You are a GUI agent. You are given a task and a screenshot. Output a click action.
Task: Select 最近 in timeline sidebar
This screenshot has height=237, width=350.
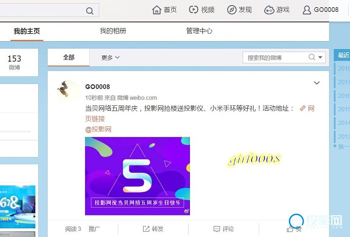click(x=343, y=55)
